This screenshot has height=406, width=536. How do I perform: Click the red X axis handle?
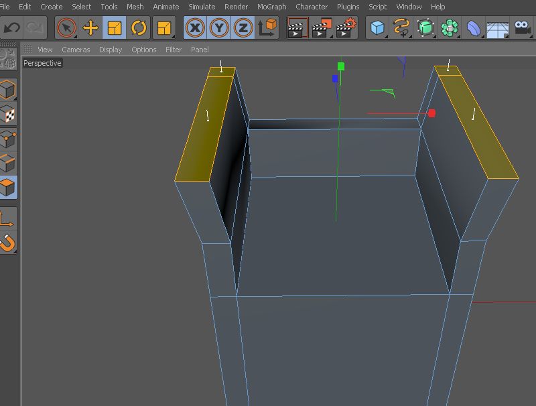tap(431, 113)
